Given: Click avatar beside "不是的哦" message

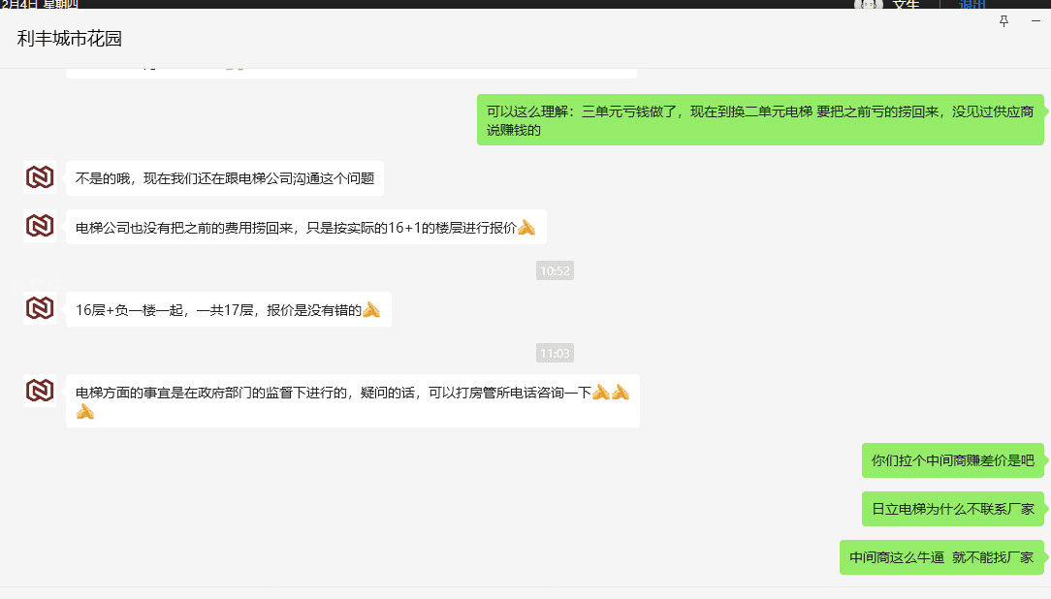Looking at the screenshot, I should [40, 177].
